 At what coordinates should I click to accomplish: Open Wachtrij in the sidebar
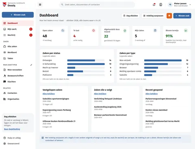pyautogui.click(x=18, y=35)
